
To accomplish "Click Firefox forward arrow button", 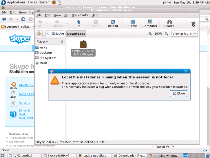I will tap(11, 19).
